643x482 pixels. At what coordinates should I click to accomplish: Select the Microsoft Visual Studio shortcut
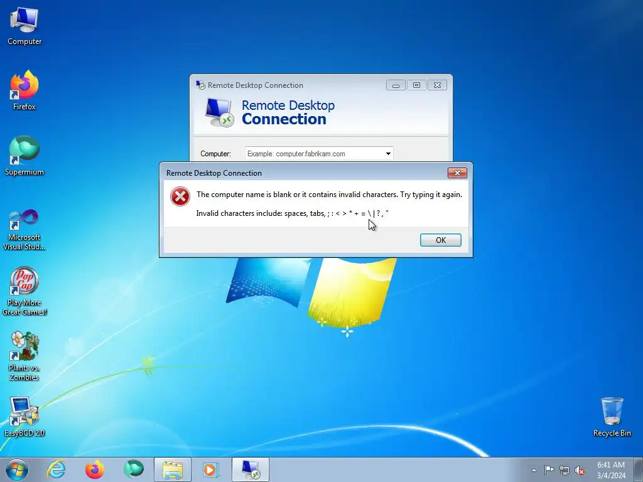[24, 230]
